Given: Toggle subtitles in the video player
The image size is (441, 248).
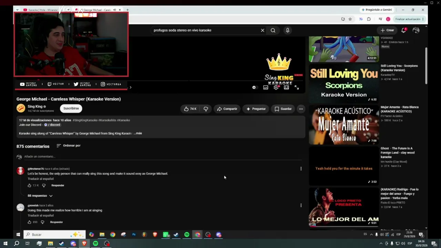Looking at the screenshot, I should (266, 87).
